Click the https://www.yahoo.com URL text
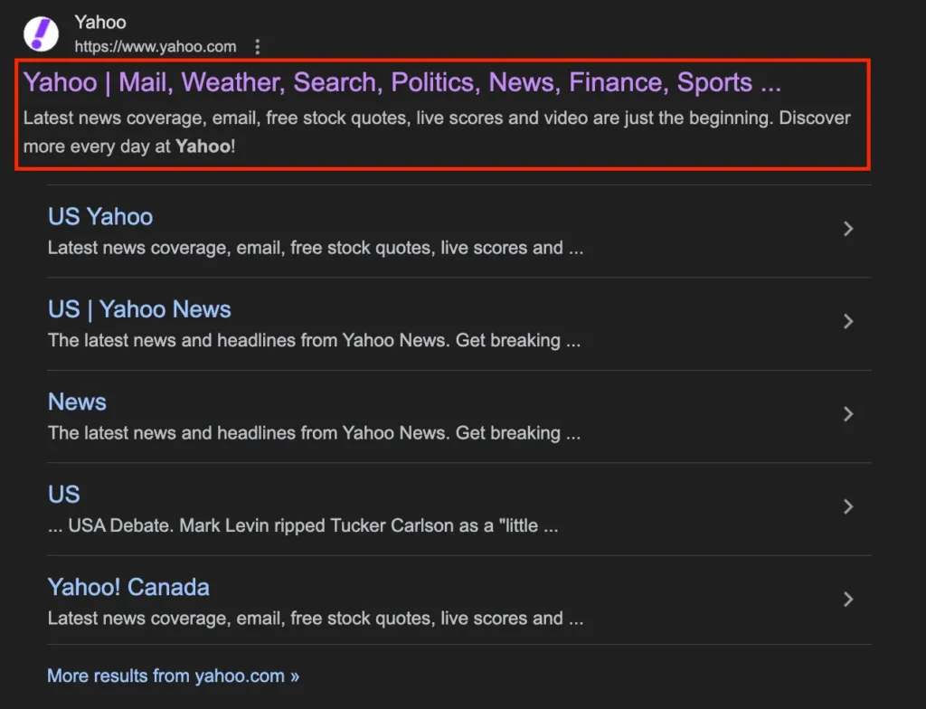This screenshot has width=926, height=709. coord(156,47)
